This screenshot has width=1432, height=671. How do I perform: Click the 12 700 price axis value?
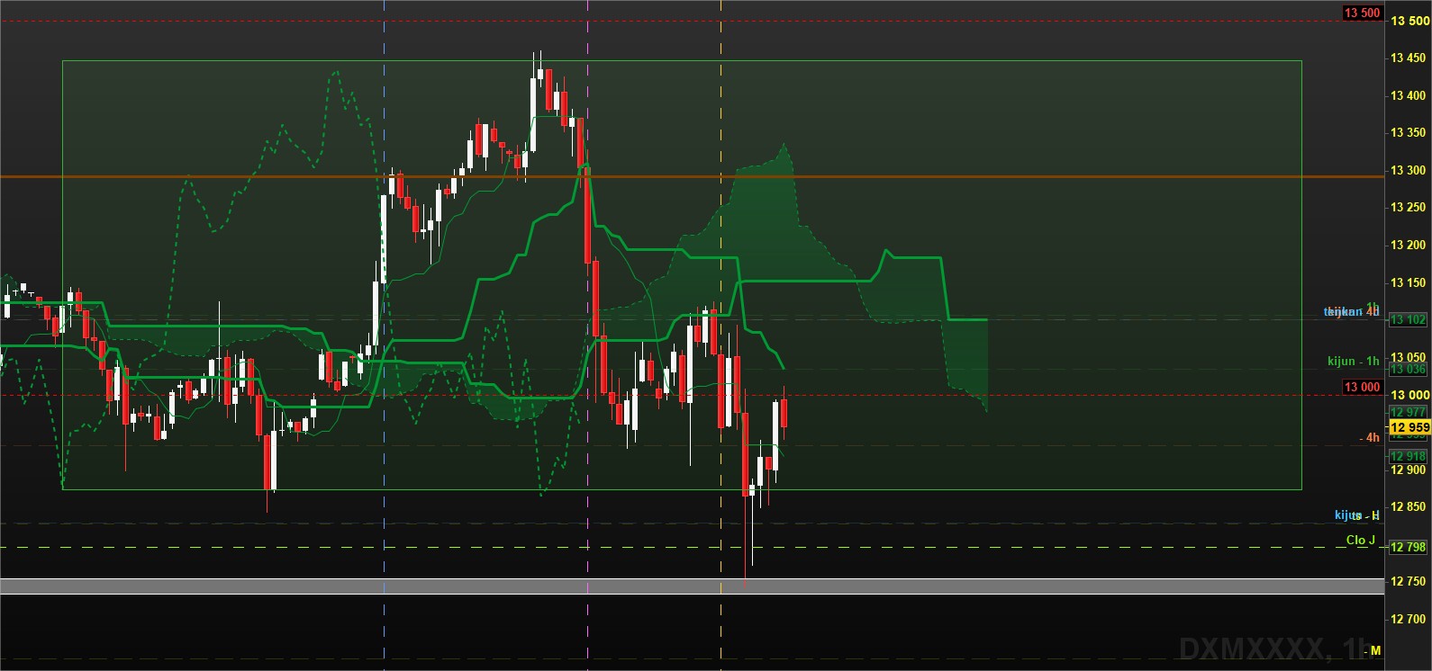tap(1408, 619)
